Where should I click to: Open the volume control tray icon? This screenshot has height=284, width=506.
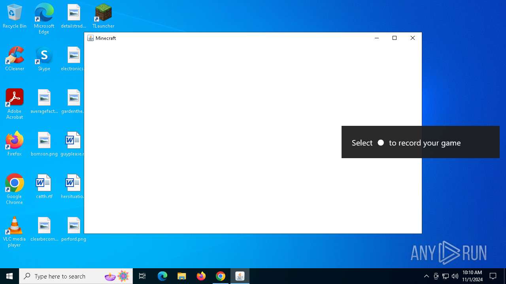(455, 276)
